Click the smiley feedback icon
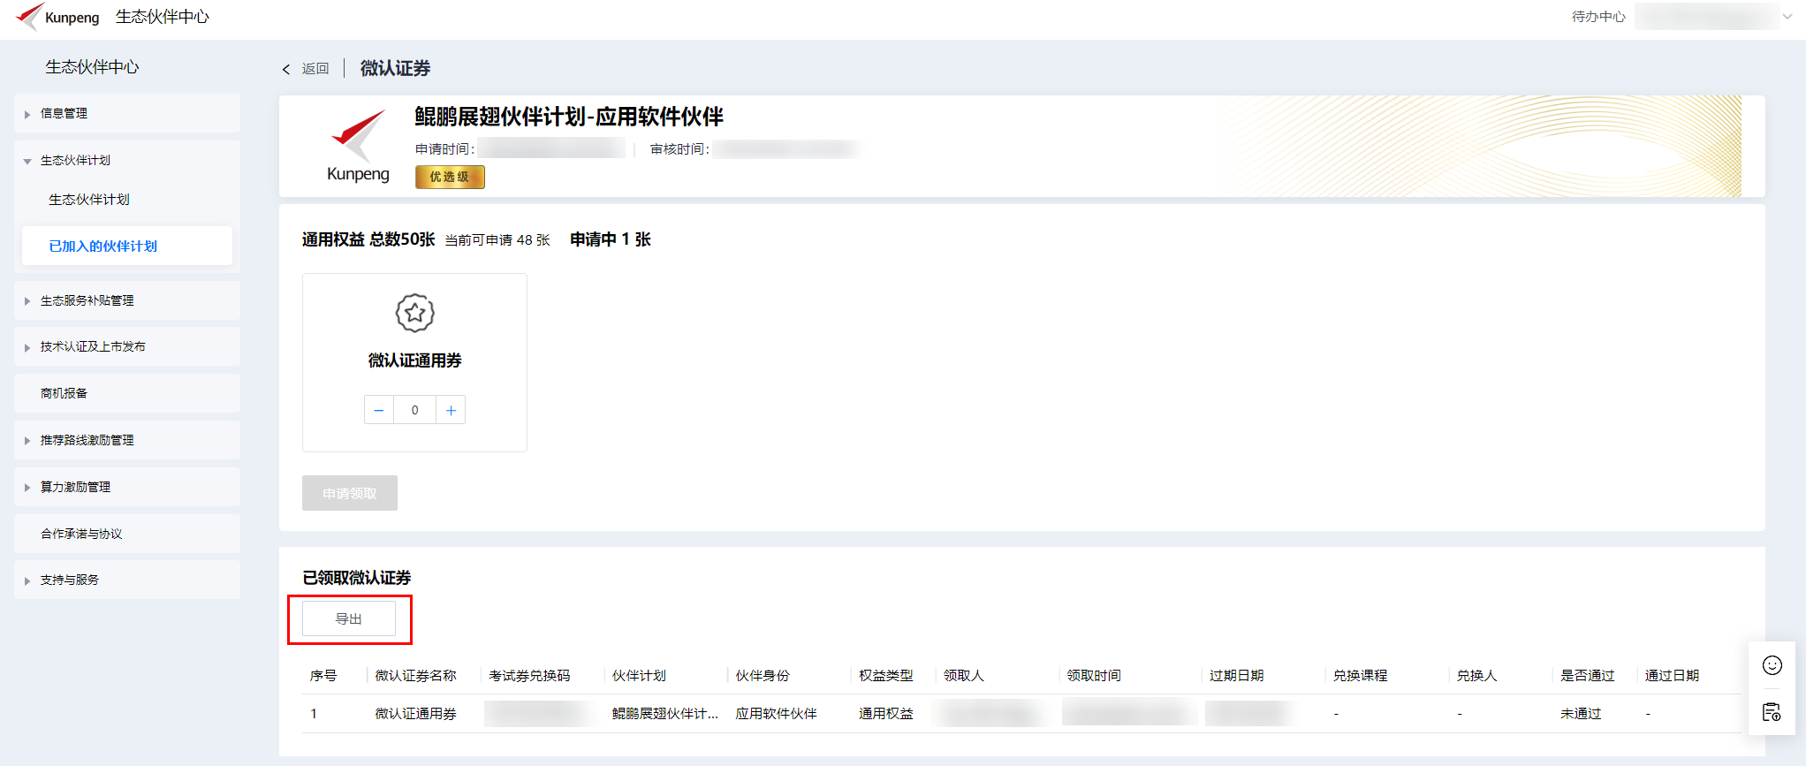Screen dimensions: 1806x766 1772,665
